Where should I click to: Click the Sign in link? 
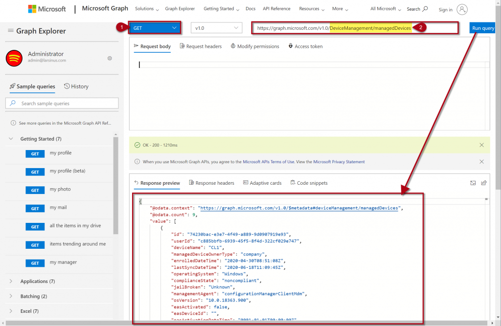coord(445,10)
